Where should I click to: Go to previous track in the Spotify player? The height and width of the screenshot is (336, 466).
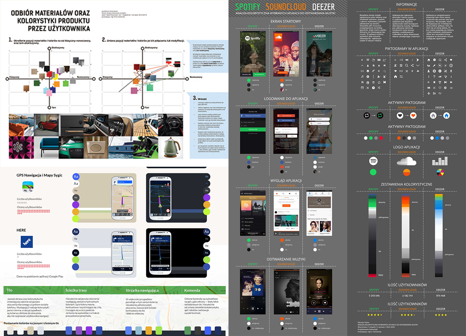click(247, 309)
